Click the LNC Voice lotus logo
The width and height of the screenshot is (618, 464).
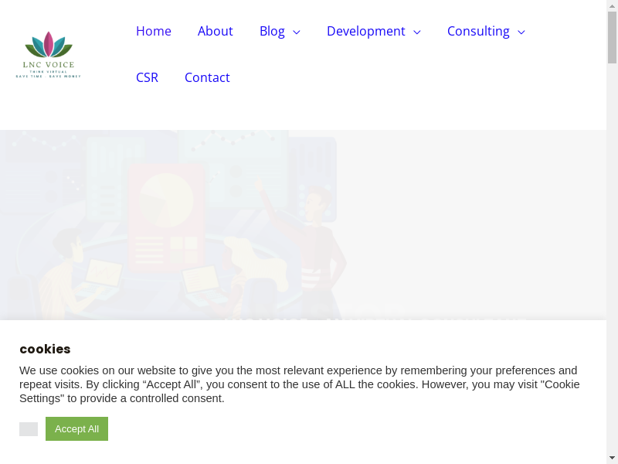click(48, 54)
